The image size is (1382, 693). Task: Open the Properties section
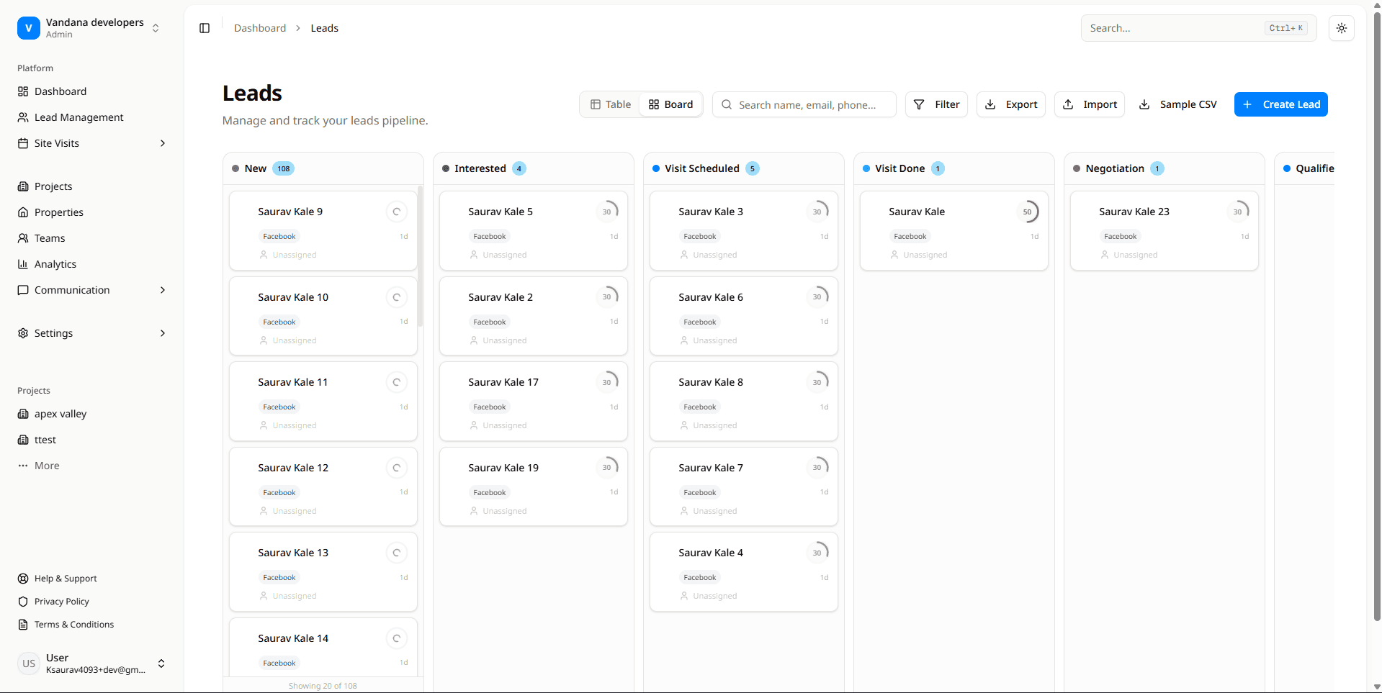click(59, 212)
